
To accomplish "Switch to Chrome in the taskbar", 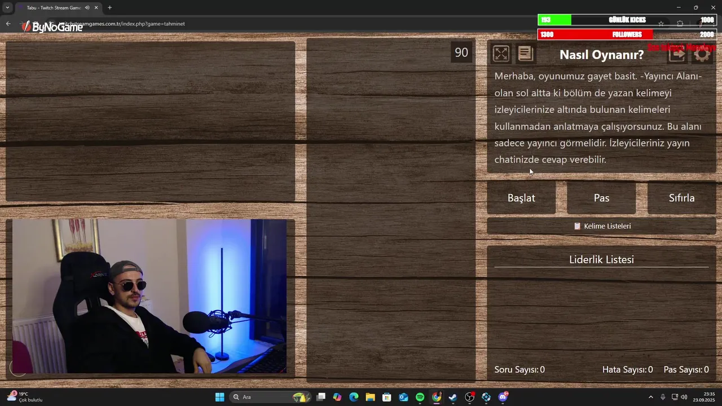I will 437,397.
